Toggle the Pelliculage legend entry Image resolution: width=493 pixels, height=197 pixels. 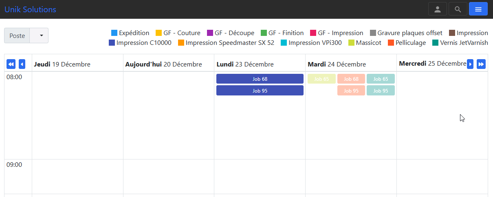(407, 42)
